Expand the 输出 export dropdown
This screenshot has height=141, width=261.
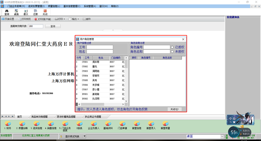(78, 19)
